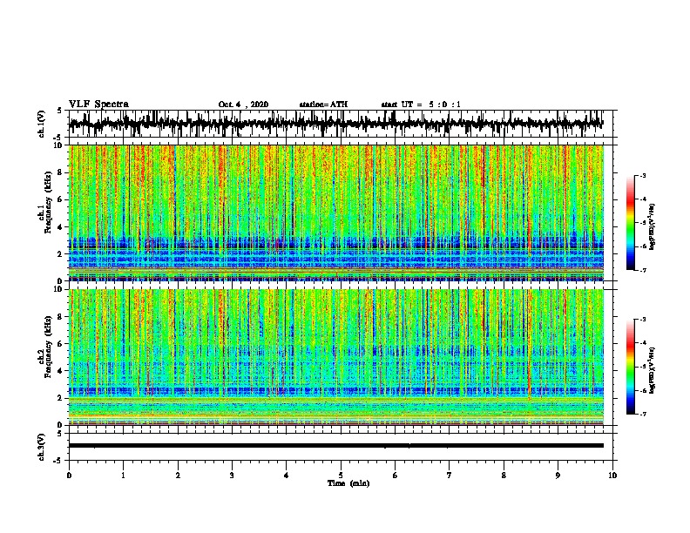Image resolution: width=690 pixels, height=533 pixels.
Task: Click the "0" tick on the time axis
Action: click(x=69, y=476)
